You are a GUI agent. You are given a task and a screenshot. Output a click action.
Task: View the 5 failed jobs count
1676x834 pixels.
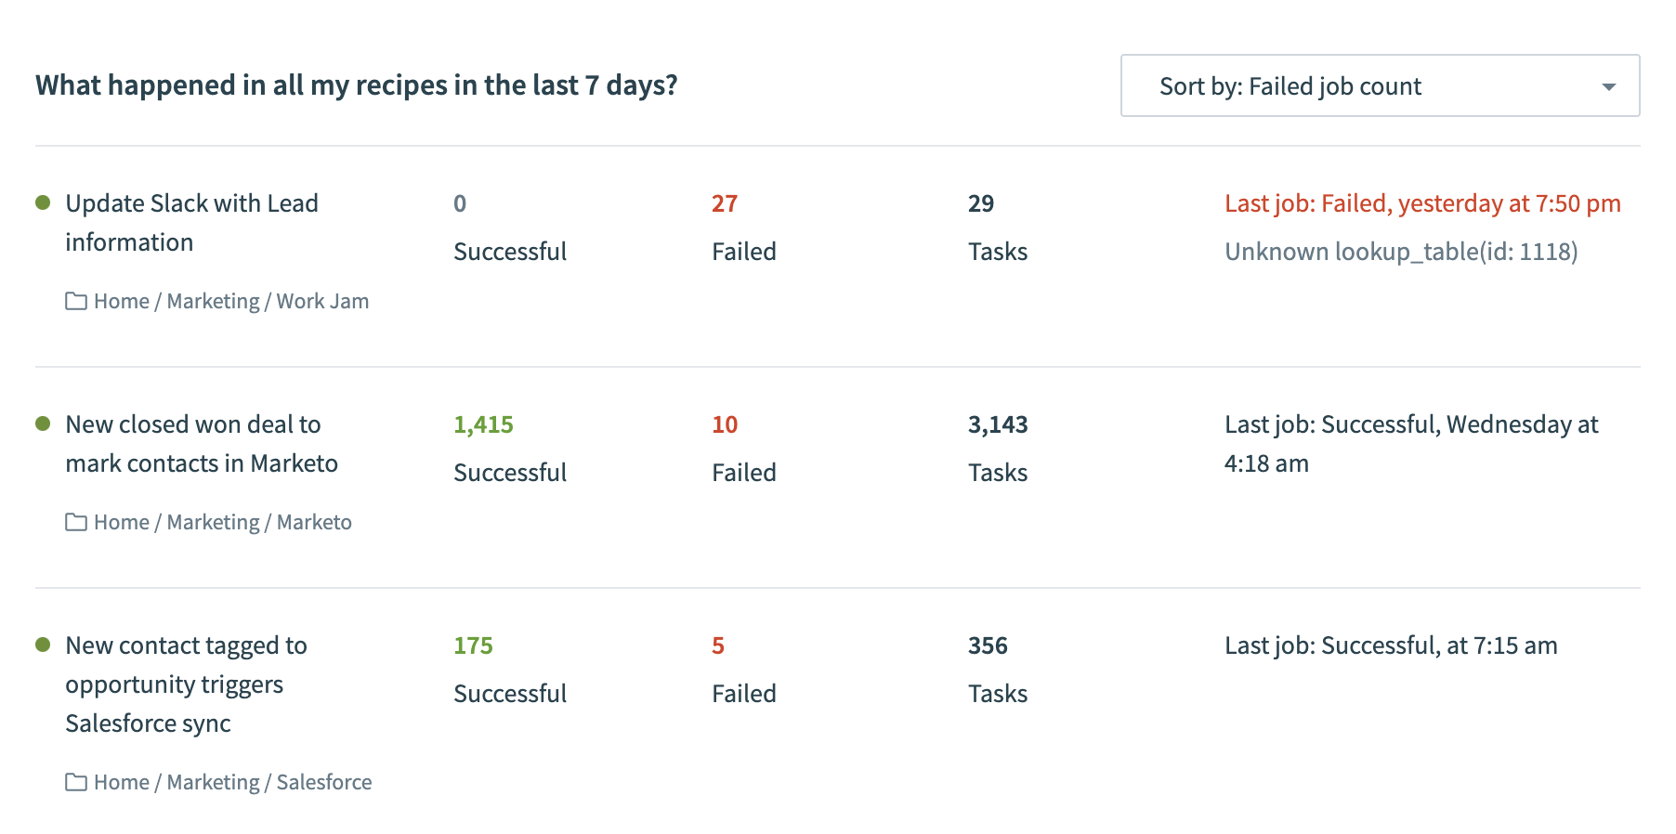(x=718, y=645)
